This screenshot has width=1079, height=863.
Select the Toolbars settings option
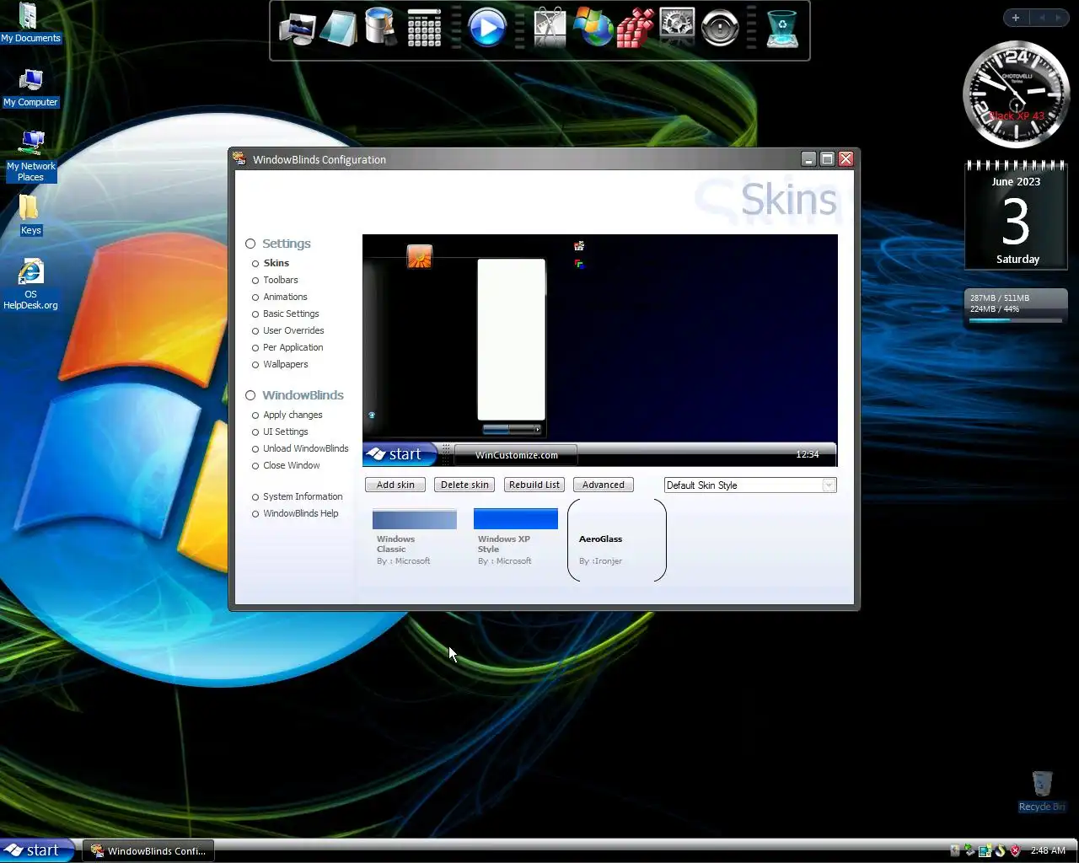click(280, 280)
